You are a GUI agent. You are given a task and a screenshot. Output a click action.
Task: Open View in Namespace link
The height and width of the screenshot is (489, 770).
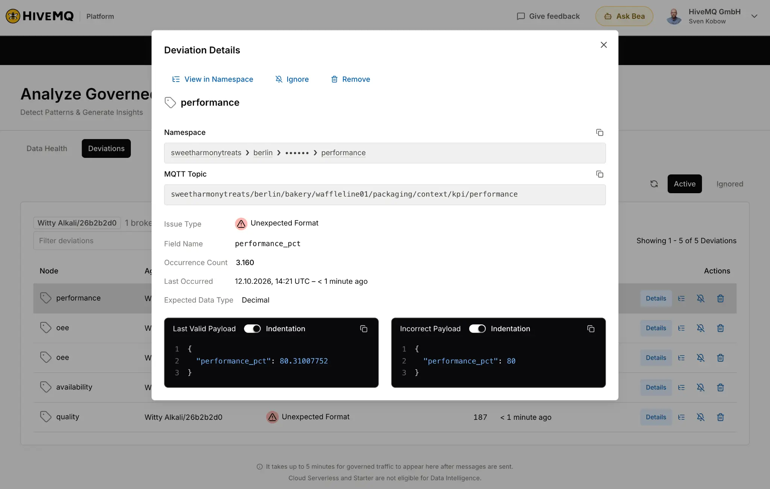212,79
